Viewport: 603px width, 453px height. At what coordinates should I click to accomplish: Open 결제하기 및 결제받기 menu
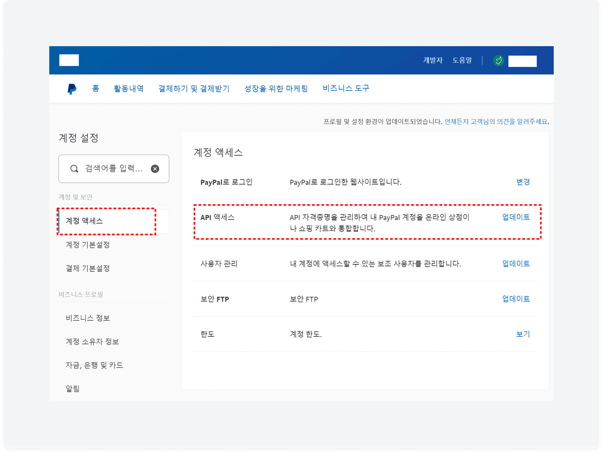click(x=194, y=88)
